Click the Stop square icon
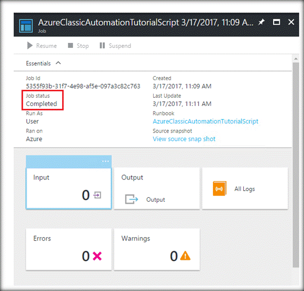304x291 pixels. [x=70, y=45]
